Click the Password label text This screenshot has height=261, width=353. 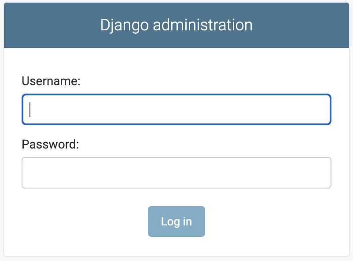[50, 144]
